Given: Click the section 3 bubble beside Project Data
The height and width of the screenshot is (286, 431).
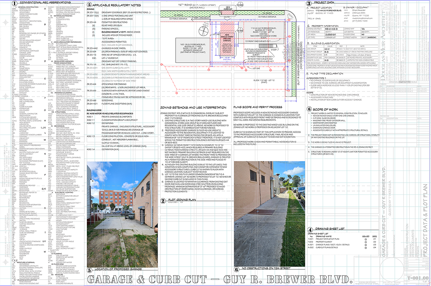Looking at the screenshot, I should [309, 4].
